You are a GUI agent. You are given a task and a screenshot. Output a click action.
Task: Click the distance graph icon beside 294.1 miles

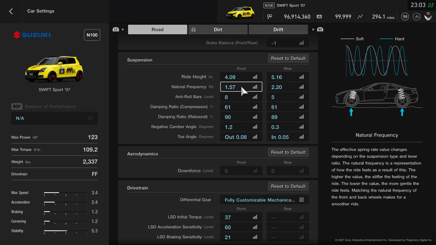pyautogui.click(x=360, y=16)
